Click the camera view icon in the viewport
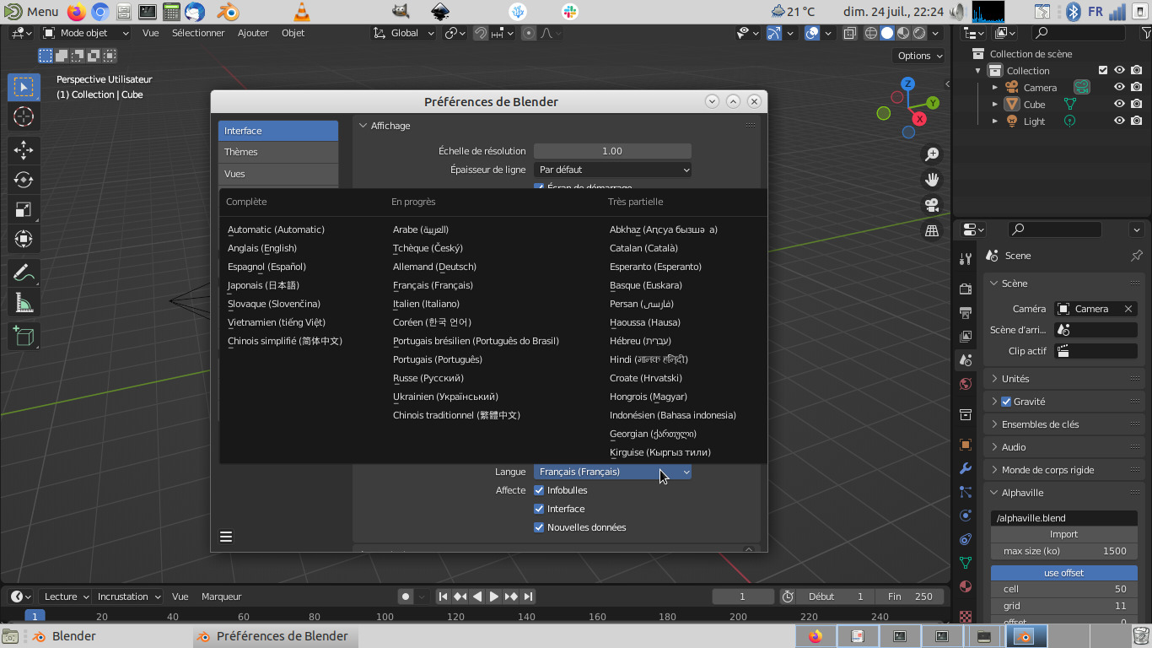Image resolution: width=1152 pixels, height=648 pixels. pyautogui.click(x=932, y=204)
